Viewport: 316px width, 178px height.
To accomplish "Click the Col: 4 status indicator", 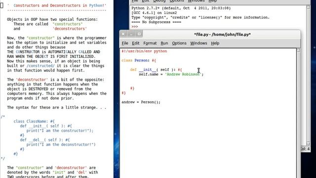I will click(x=305, y=149).
